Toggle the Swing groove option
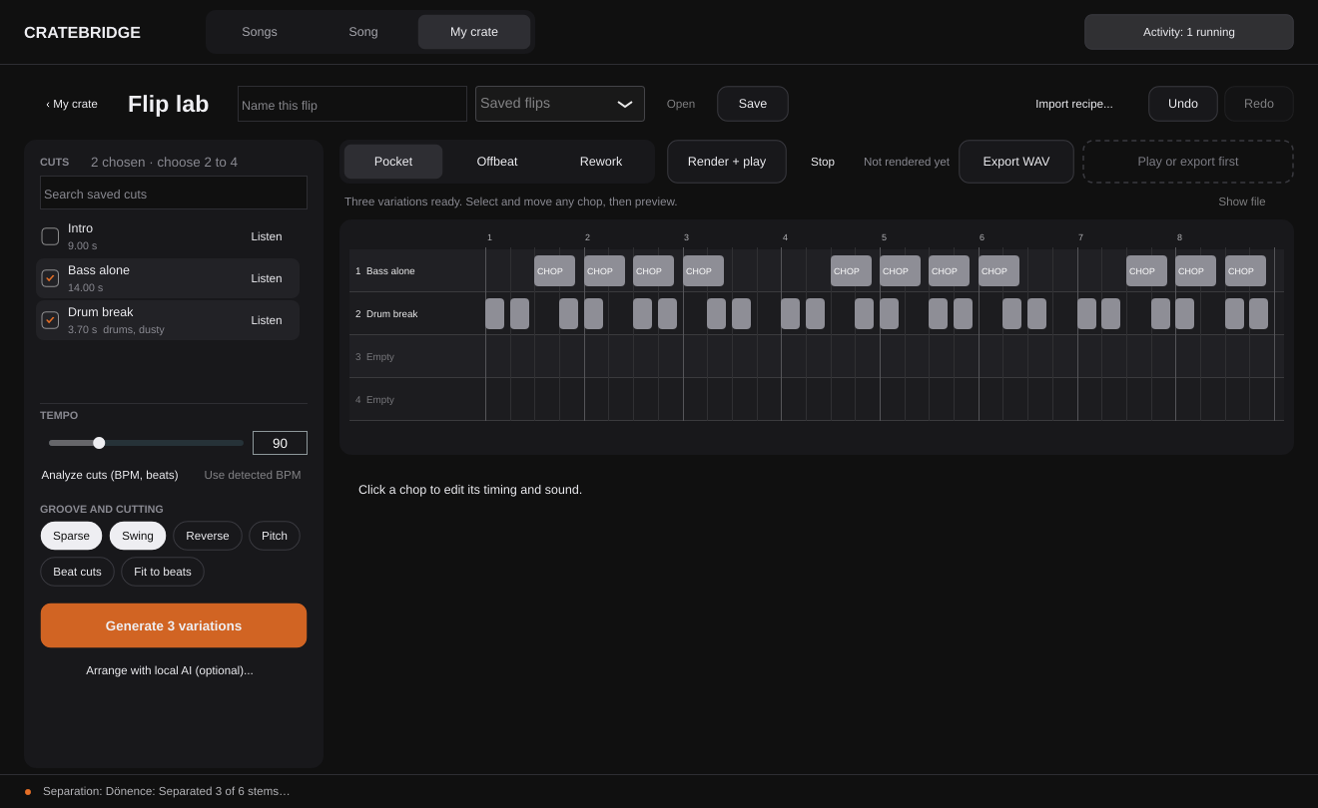The height and width of the screenshot is (808, 1318). tap(138, 536)
